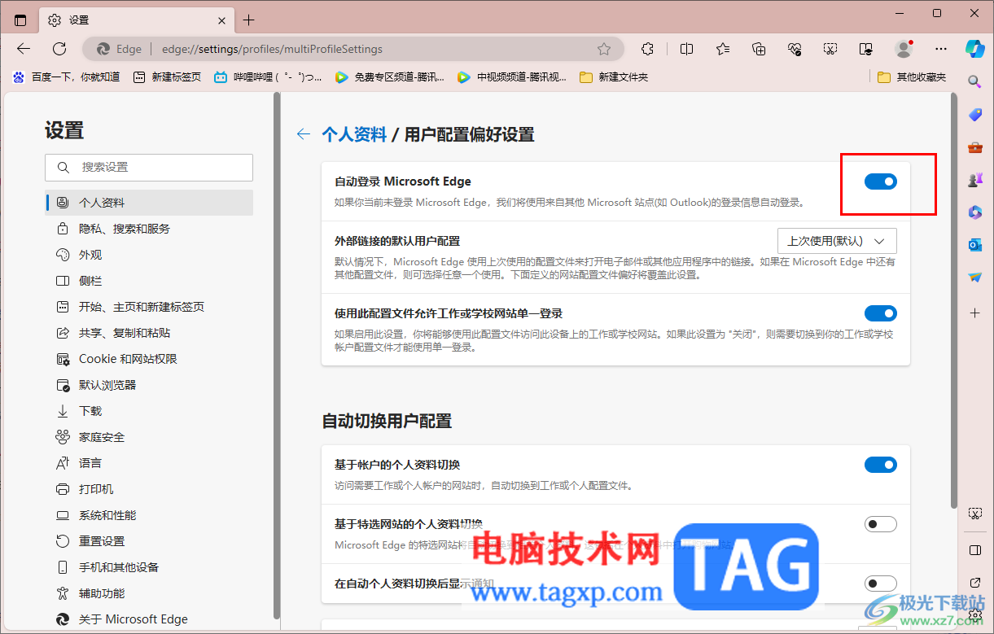Open the Drop paper plane sidebar icon
The width and height of the screenshot is (994, 634).
(x=974, y=278)
